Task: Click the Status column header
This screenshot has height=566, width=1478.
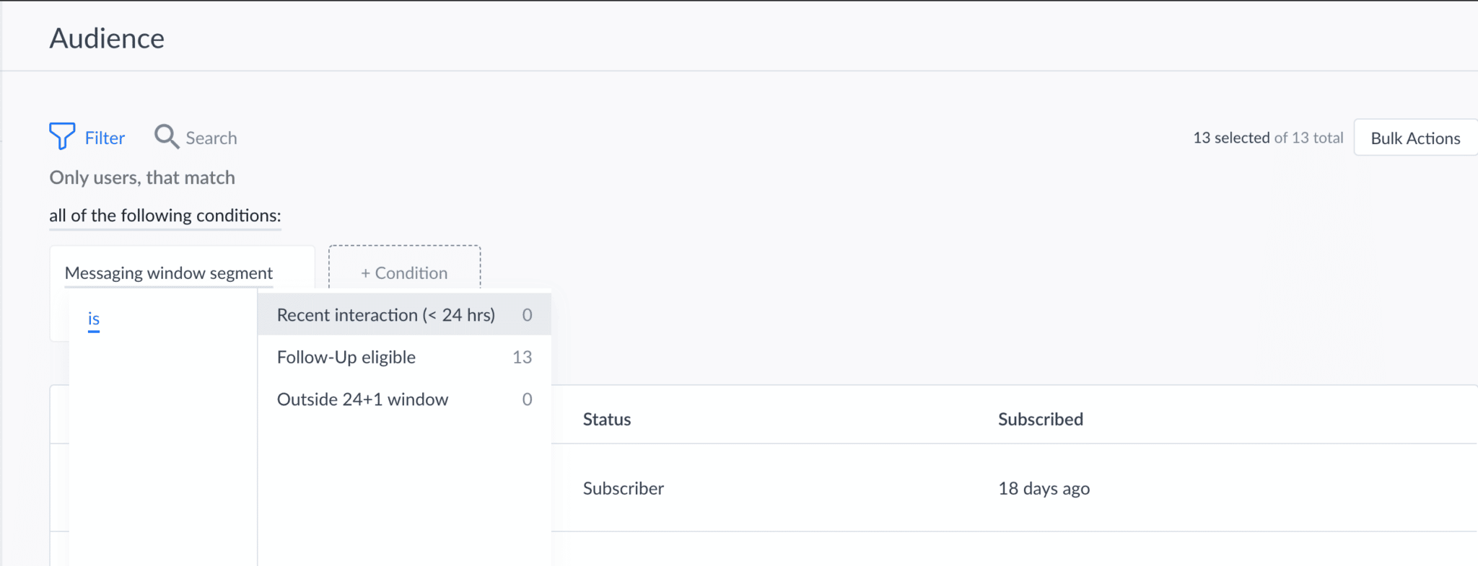Action: coord(606,420)
